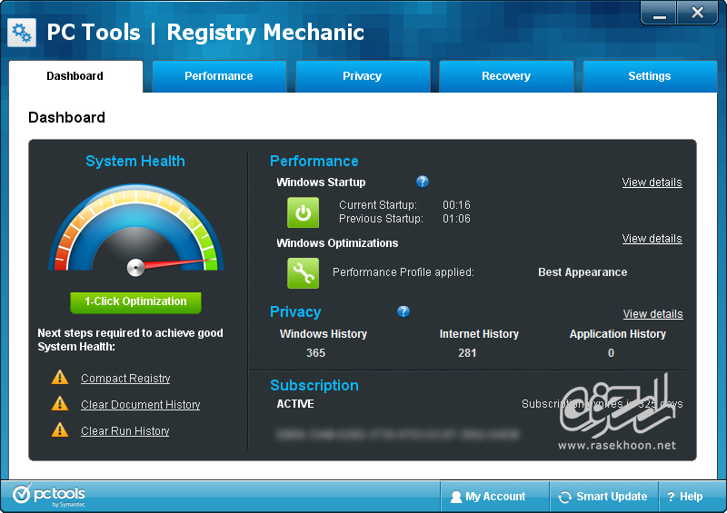Image resolution: width=727 pixels, height=513 pixels.
Task: Launch Smart Update
Action: (603, 497)
